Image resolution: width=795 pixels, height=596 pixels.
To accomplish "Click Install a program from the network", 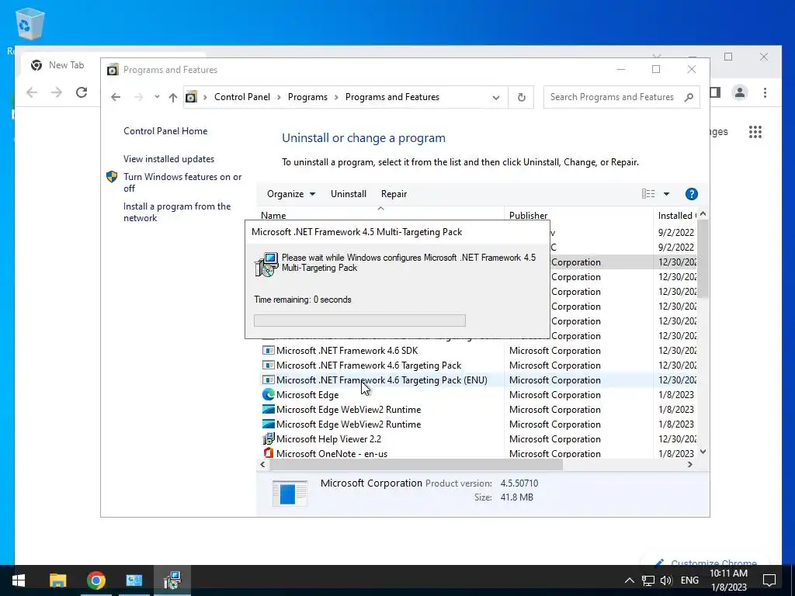I will pyautogui.click(x=176, y=212).
